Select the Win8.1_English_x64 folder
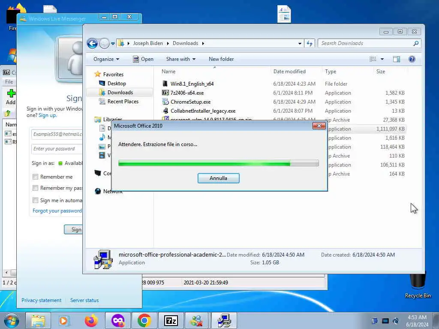Image resolution: width=439 pixels, height=329 pixels. click(192, 84)
